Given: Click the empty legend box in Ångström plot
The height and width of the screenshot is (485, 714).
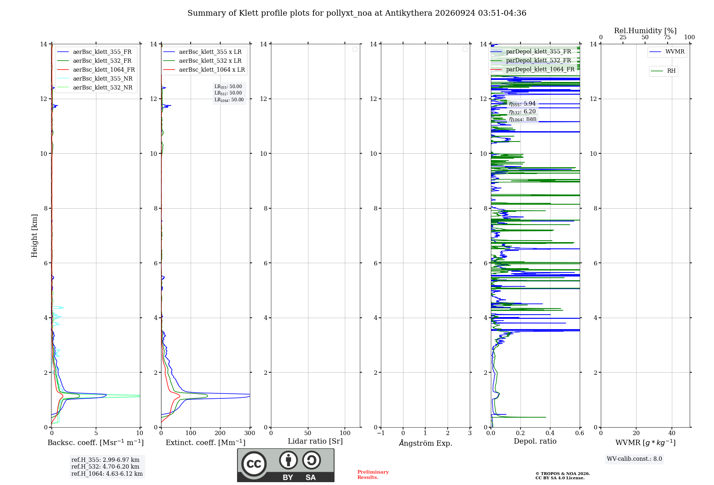Looking at the screenshot, I should coord(465,49).
